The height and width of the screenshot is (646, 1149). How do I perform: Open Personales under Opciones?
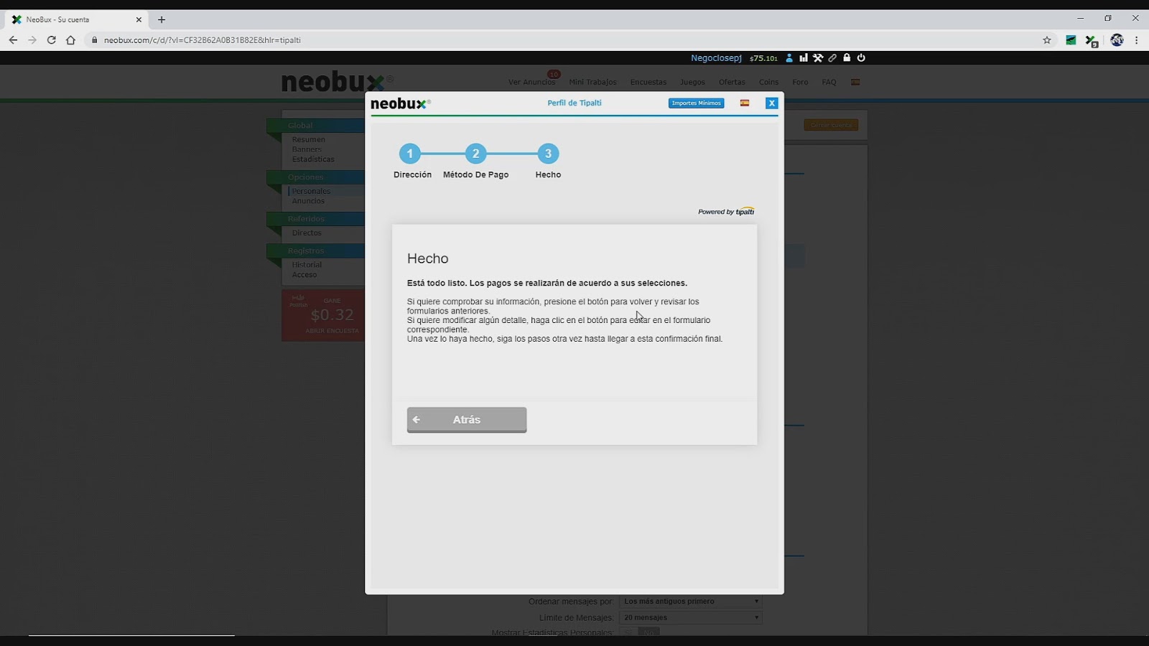pyautogui.click(x=311, y=191)
